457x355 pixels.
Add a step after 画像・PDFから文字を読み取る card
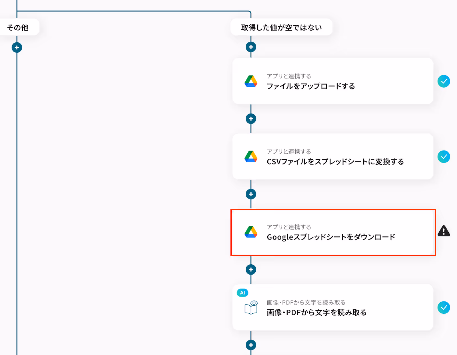pyautogui.click(x=251, y=345)
